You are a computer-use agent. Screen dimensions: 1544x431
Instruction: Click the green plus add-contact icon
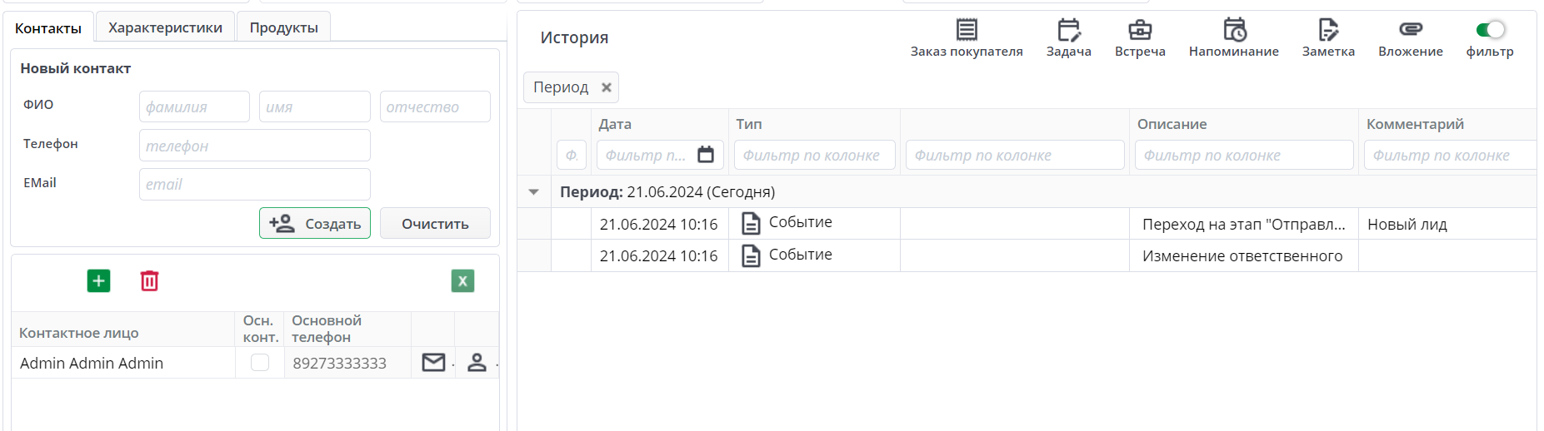(x=98, y=281)
